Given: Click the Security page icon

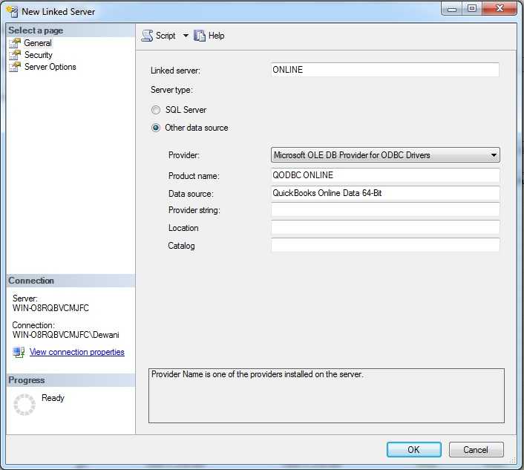Looking at the screenshot, I should point(15,55).
